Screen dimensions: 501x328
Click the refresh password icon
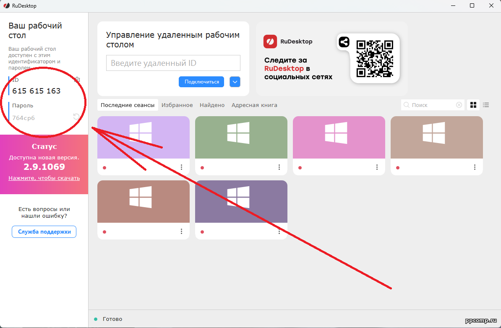point(76,117)
